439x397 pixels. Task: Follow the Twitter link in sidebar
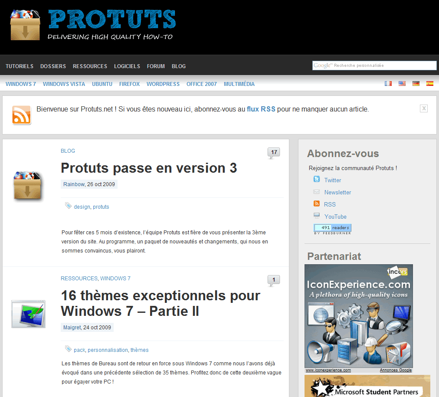pyautogui.click(x=333, y=180)
